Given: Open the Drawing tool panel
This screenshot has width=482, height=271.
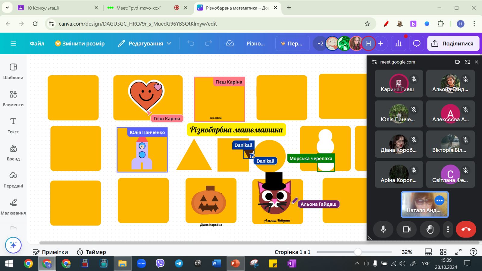Looking at the screenshot, I should [x=13, y=207].
